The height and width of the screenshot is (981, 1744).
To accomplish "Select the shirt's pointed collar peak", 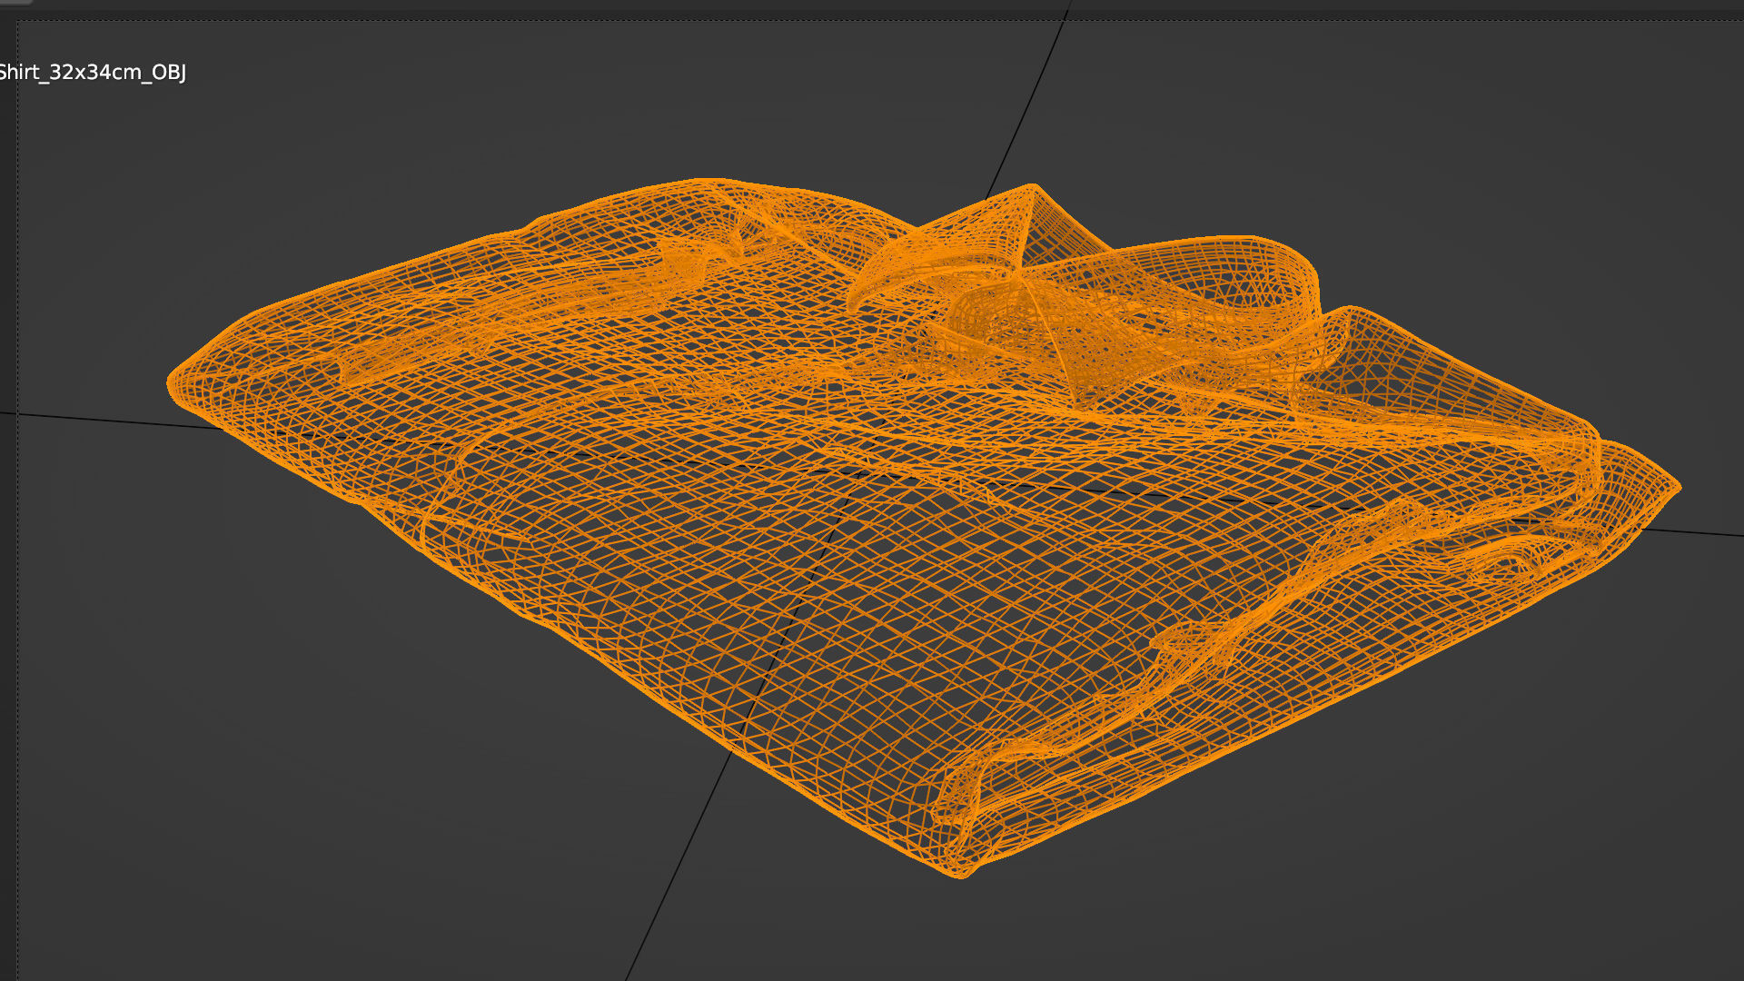I will (1031, 187).
